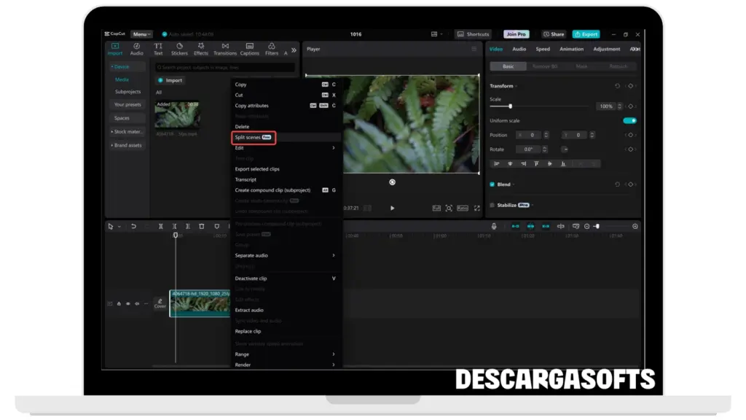Open the Stickers panel
Screen dimensions: 746x420
pos(179,49)
